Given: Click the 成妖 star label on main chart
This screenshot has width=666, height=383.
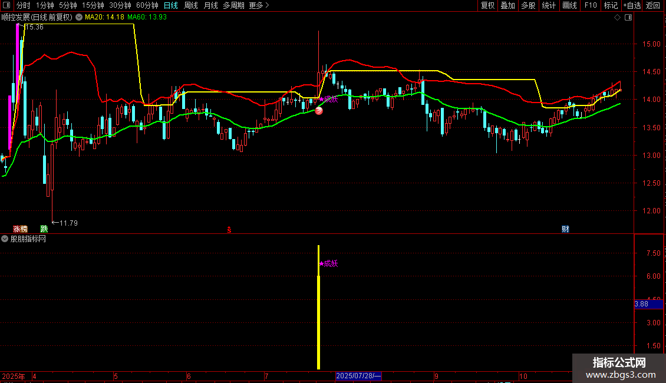Looking at the screenshot, I should tap(328, 100).
